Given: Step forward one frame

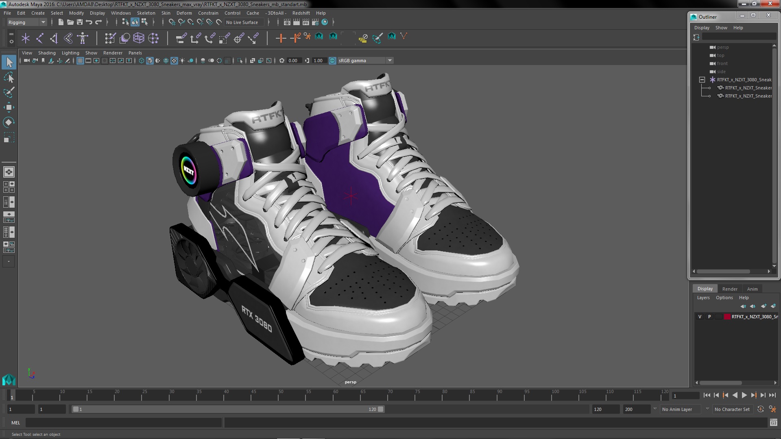Looking at the screenshot, I should coord(763,395).
